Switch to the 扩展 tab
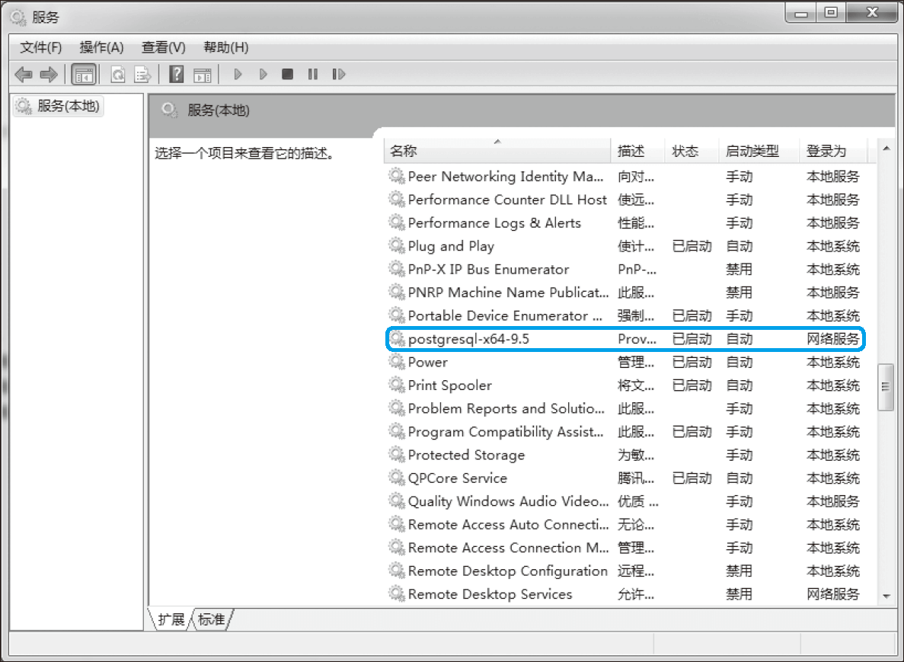 point(171,619)
